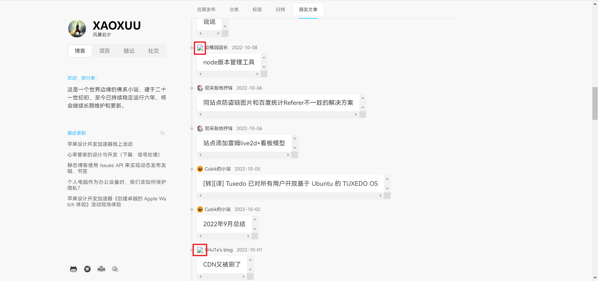
Task: Open the XAOXUU site title link
Action: coord(117,26)
